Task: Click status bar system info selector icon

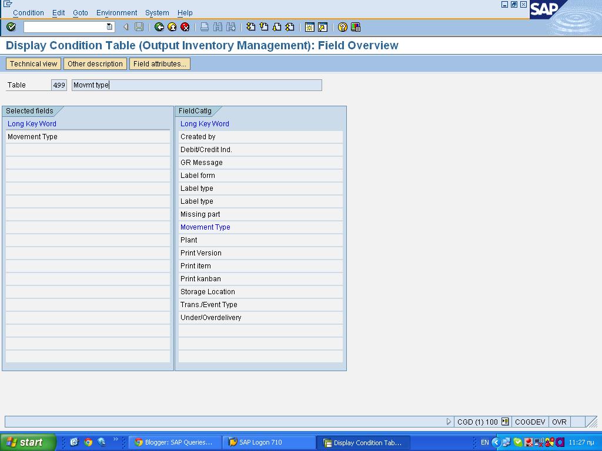Action: 505,422
